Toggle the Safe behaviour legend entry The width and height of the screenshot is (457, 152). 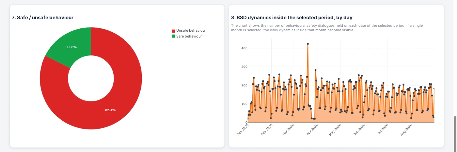pos(187,36)
